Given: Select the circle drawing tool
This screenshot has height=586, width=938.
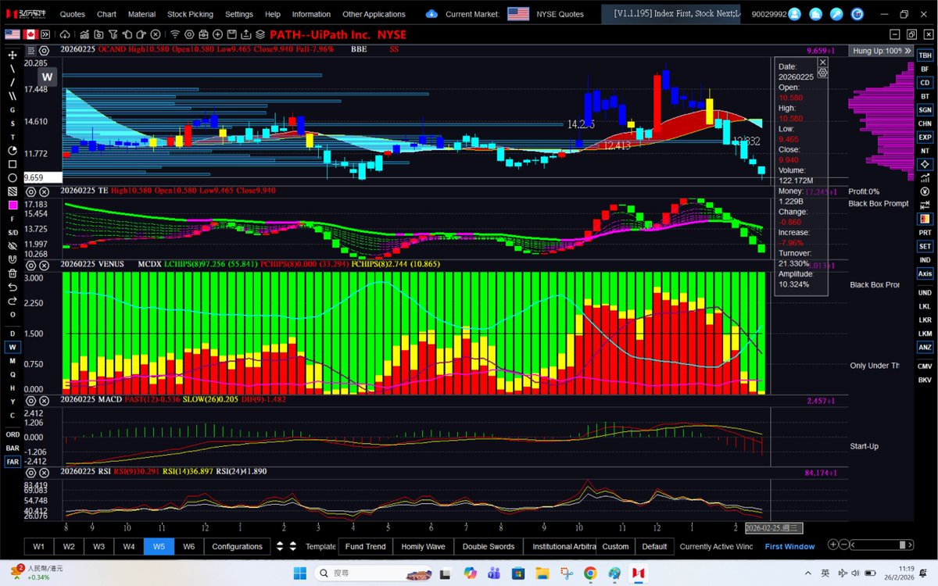Looking at the screenshot, I should [13, 178].
